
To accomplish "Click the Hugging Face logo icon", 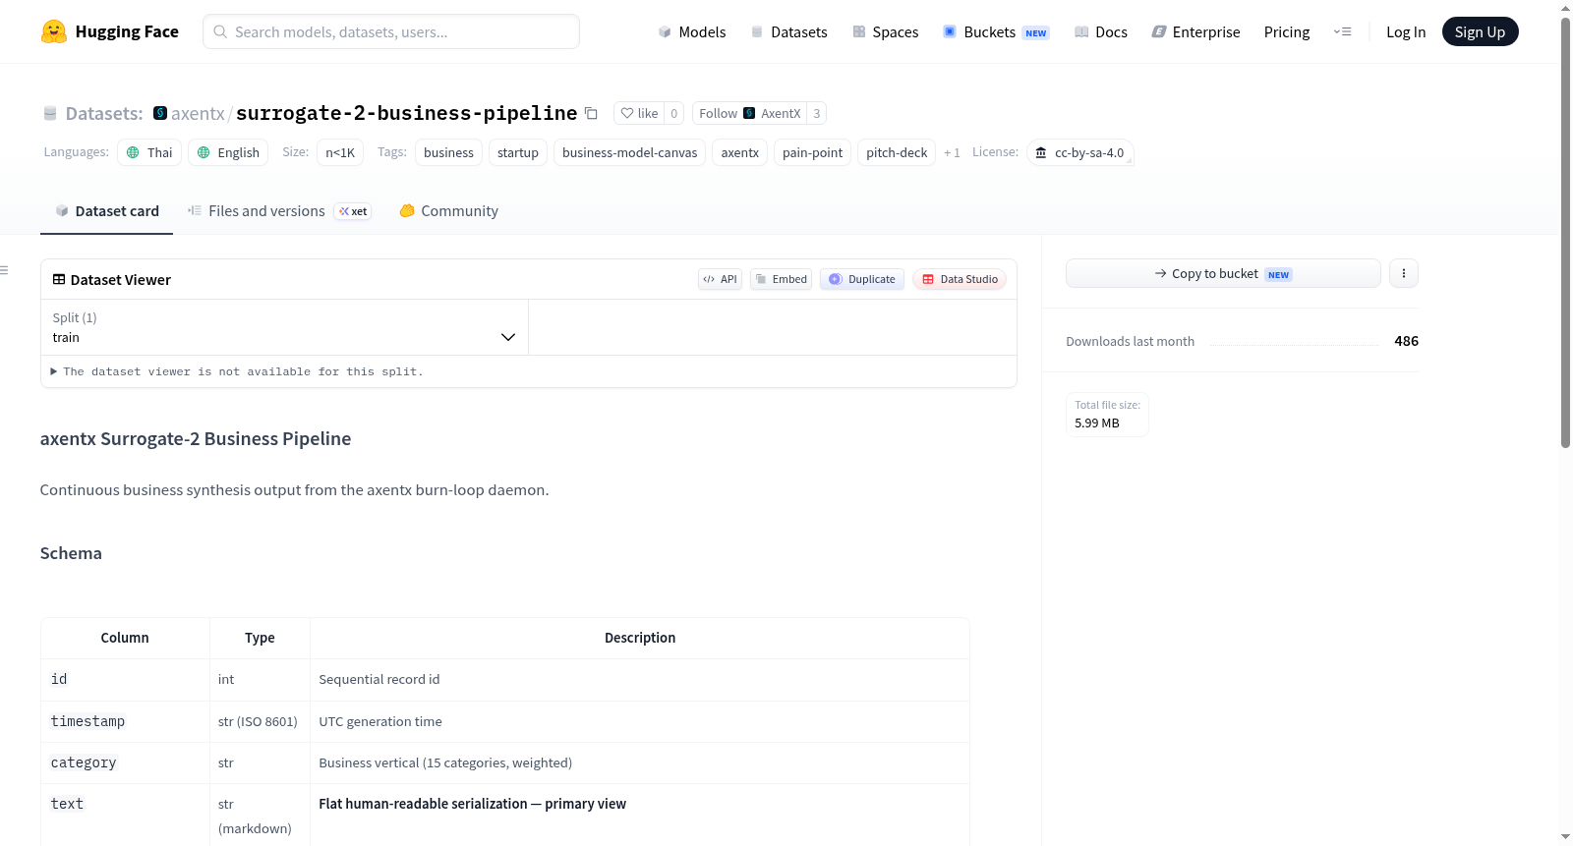I will click(54, 31).
